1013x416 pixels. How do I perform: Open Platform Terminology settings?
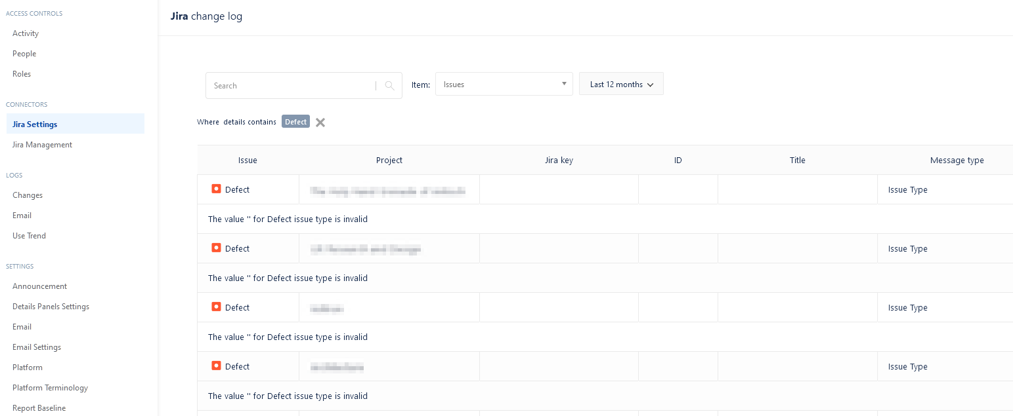(x=50, y=387)
